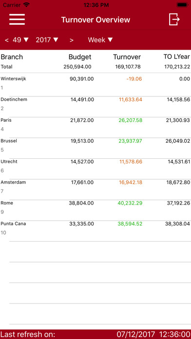Select the Paris branch row

point(95,125)
